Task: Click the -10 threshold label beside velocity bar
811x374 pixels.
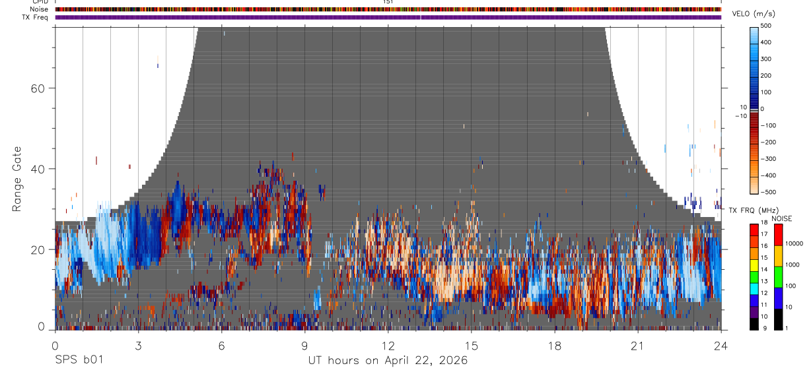Action: tap(741, 115)
